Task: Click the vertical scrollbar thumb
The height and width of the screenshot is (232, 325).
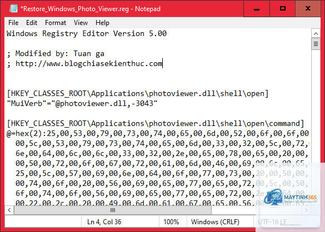Action: tap(316, 44)
